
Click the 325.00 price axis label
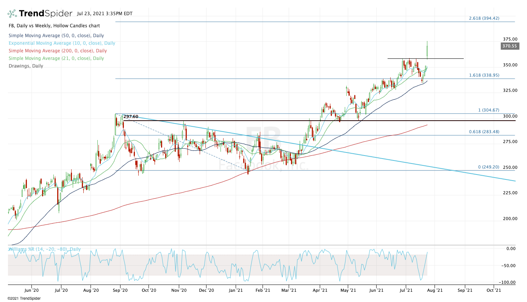tap(510, 90)
